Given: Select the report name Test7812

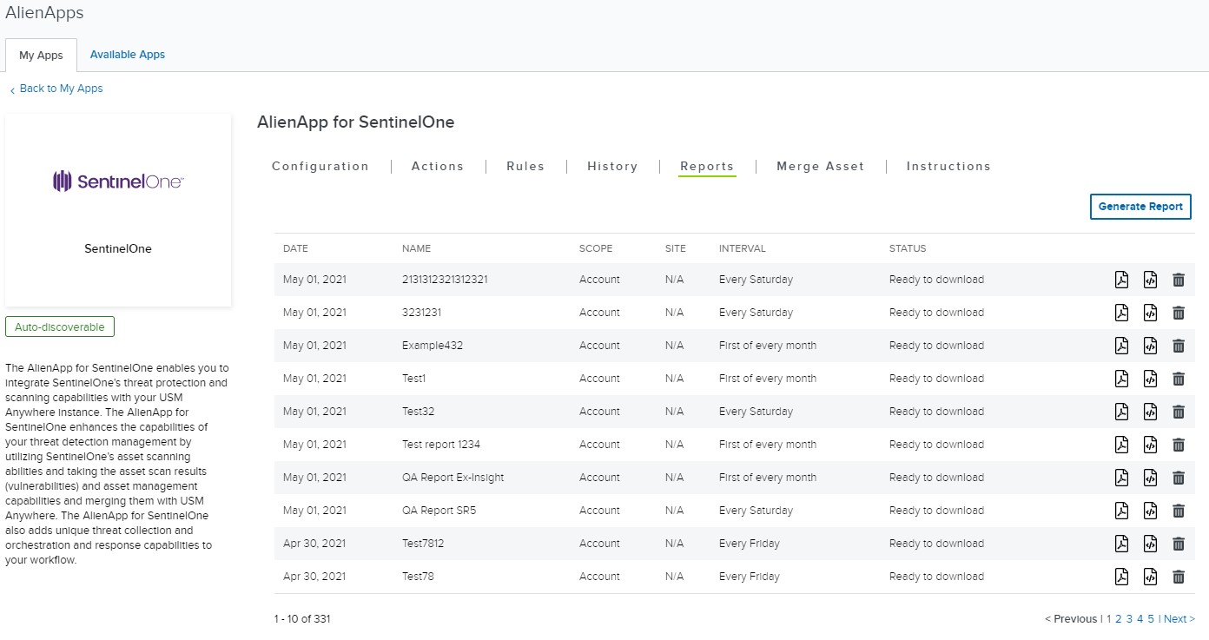Looking at the screenshot, I should click(x=423, y=544).
